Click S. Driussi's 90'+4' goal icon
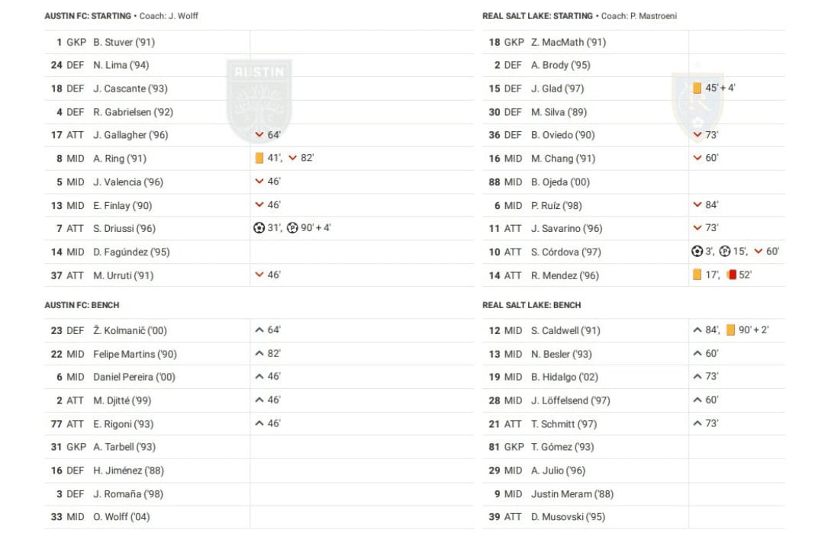 pyautogui.click(x=292, y=228)
